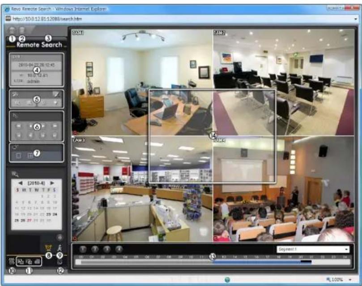Select the highlighted date 27 in the calendar
This screenshot has width=362, height=286.
29,220
